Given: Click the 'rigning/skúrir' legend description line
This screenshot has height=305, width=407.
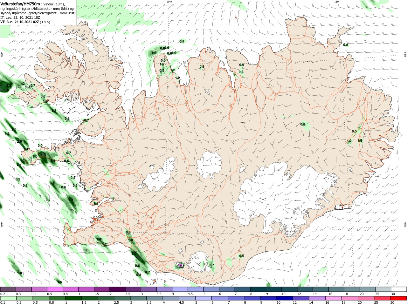Looking at the screenshot, I should coord(38,9).
